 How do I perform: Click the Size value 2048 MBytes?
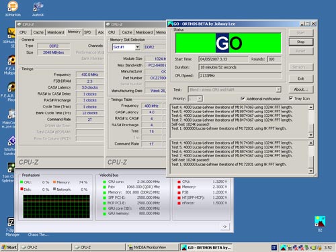pos(54,52)
